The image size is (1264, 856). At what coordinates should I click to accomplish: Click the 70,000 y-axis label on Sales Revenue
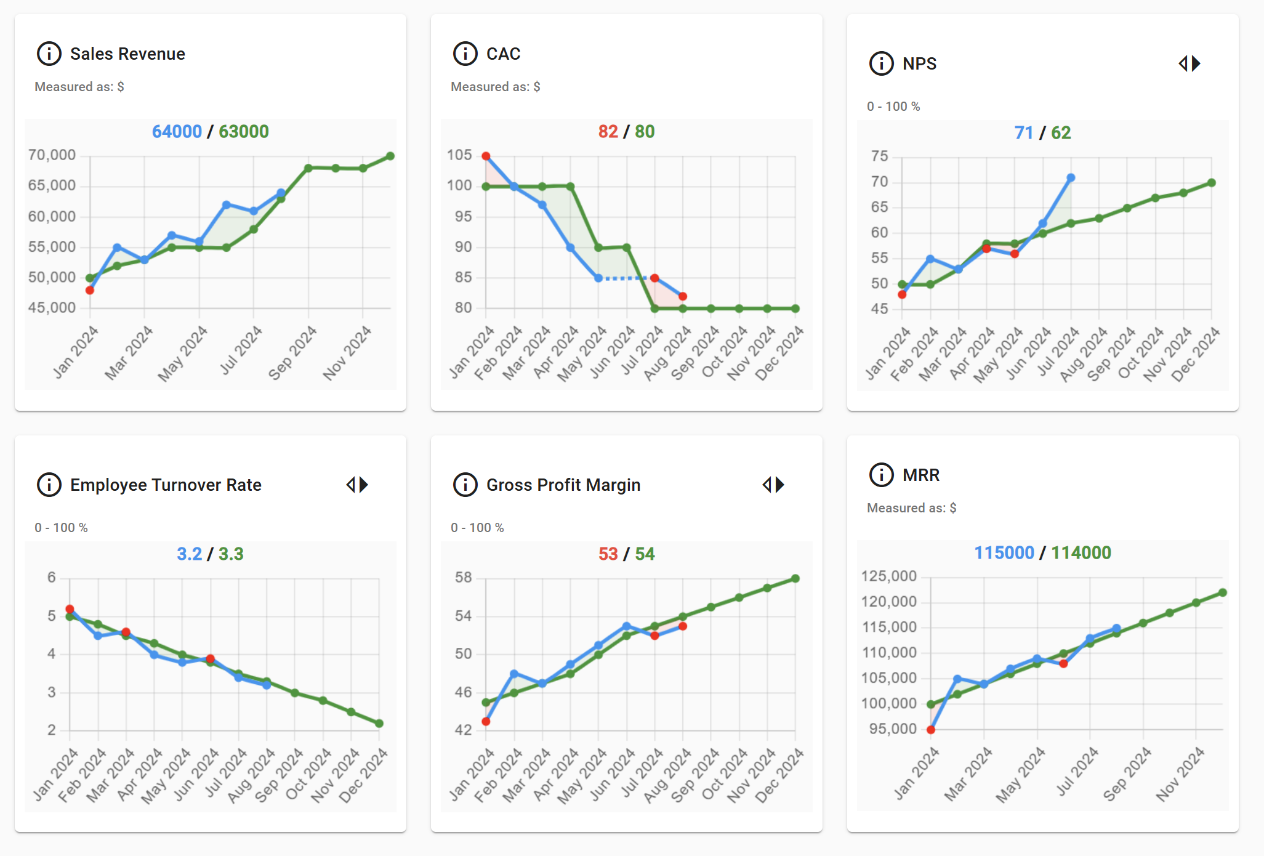52,155
